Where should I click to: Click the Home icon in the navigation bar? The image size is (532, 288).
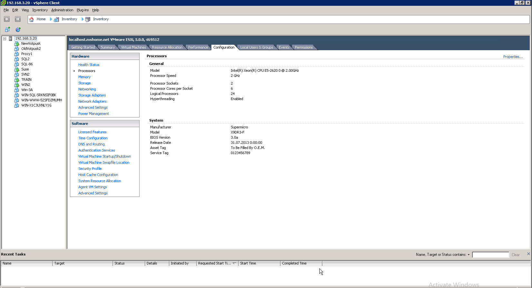click(32, 19)
